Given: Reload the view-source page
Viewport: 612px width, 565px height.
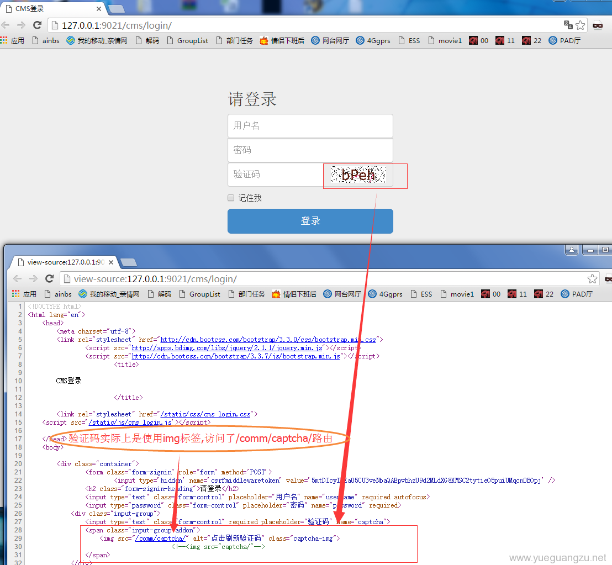Looking at the screenshot, I should coord(49,278).
